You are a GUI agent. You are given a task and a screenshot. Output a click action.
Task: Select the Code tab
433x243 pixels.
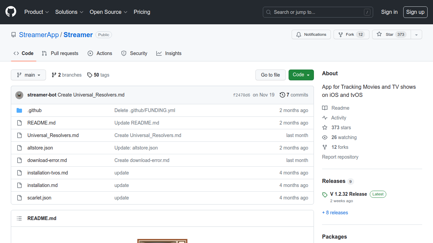pos(23,53)
